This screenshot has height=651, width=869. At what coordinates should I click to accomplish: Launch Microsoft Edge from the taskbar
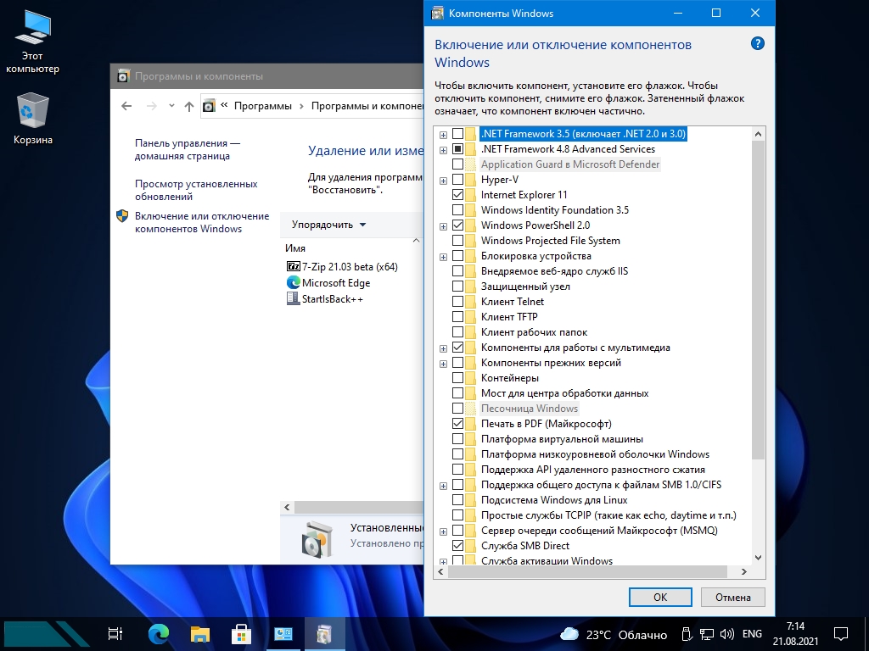[x=159, y=633]
